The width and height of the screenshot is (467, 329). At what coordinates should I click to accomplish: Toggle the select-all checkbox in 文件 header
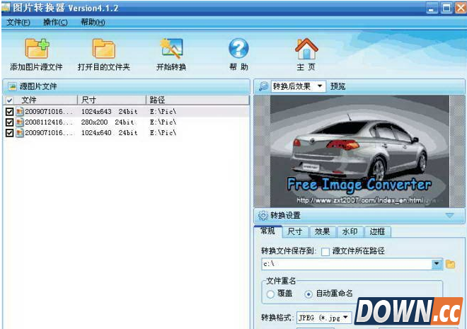pos(9,100)
